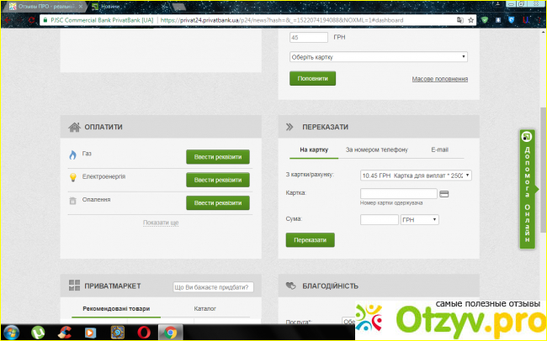Click the Електроенергія light bulb icon
Screen dimensions: 547x341
pos(73,178)
